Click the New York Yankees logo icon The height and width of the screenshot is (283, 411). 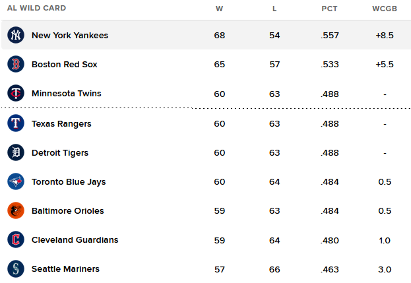click(16, 35)
